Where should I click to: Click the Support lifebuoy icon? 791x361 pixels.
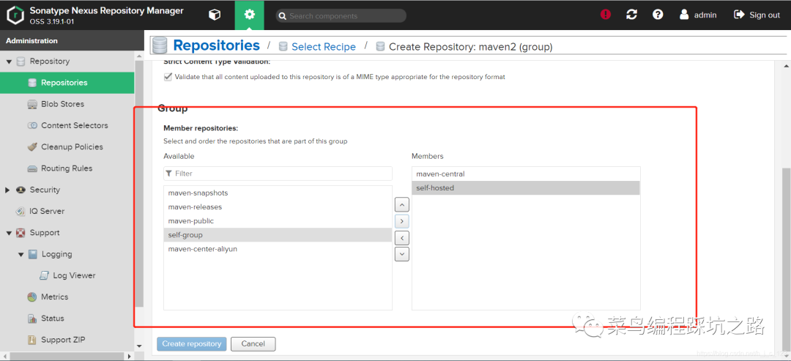click(x=21, y=233)
